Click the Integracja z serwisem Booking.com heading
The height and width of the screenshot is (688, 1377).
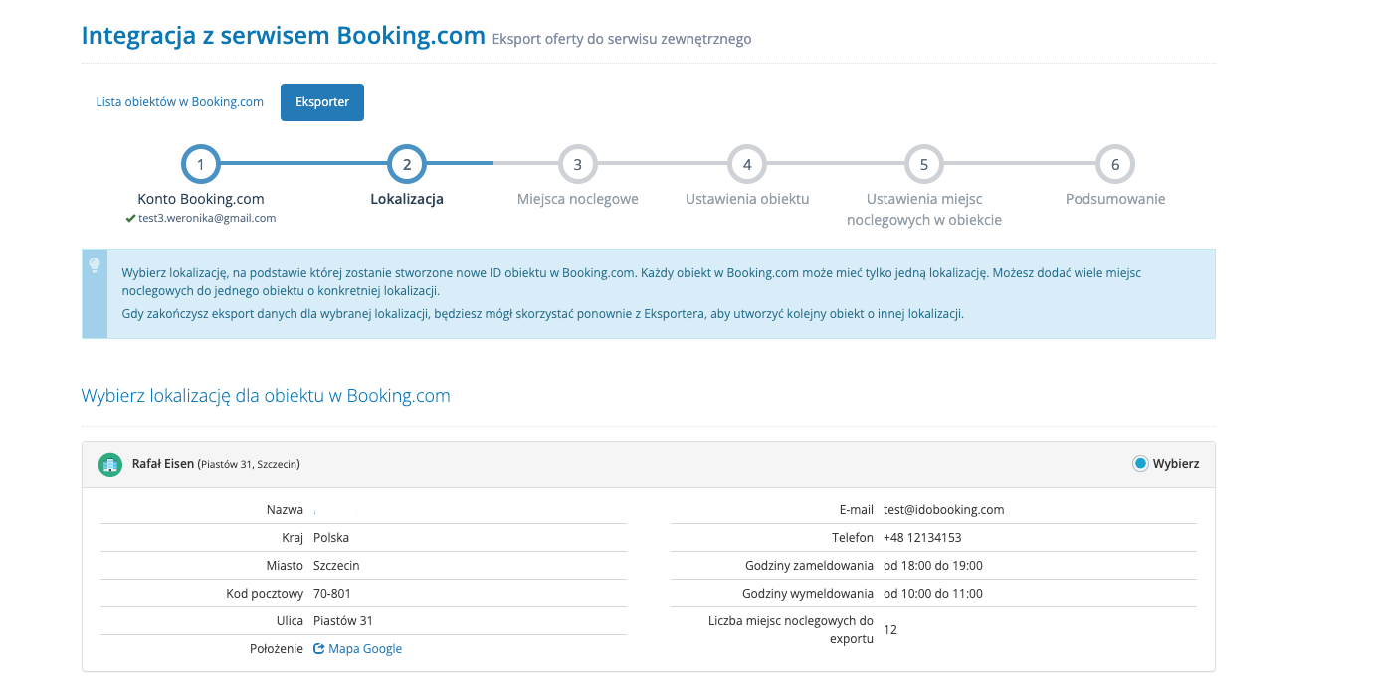[284, 36]
